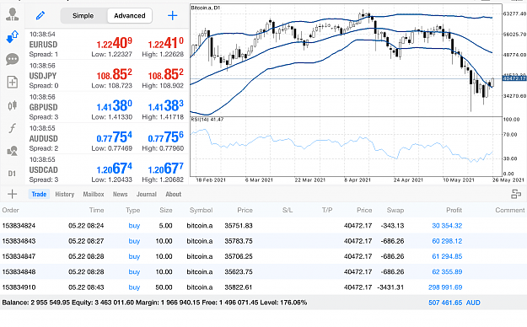Select the GBPUSD quote row

pyautogui.click(x=107, y=106)
